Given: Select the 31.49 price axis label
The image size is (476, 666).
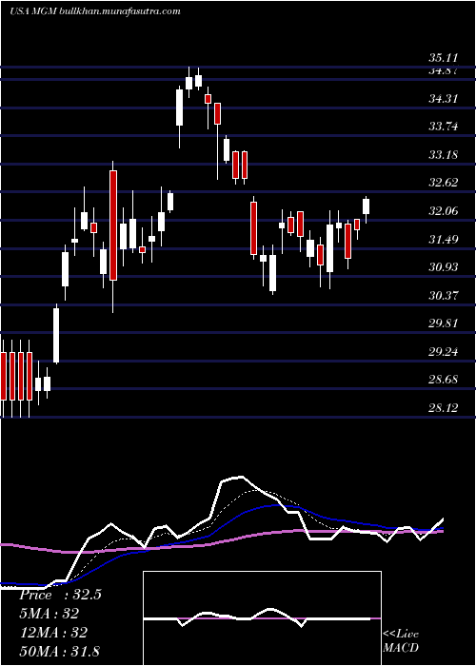Looking at the screenshot, I should pos(443,239).
